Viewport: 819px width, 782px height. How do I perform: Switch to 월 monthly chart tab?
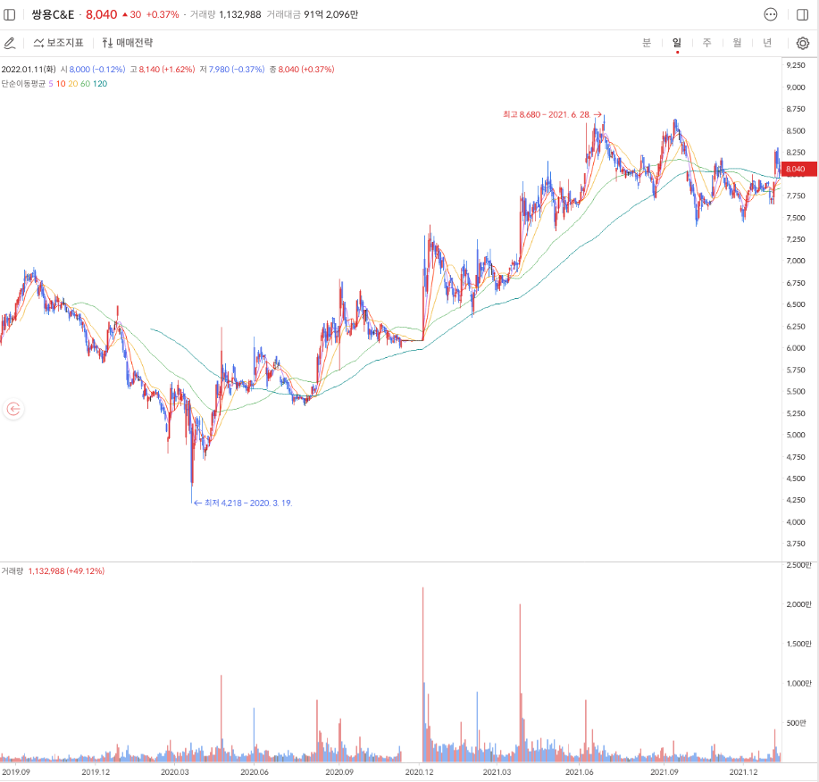tap(737, 43)
